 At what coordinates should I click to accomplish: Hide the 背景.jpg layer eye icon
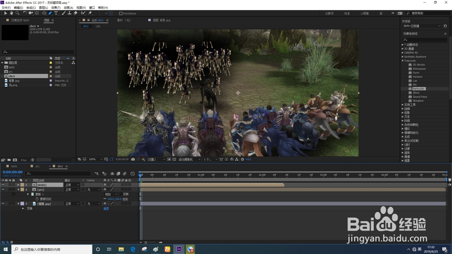coord(3,203)
